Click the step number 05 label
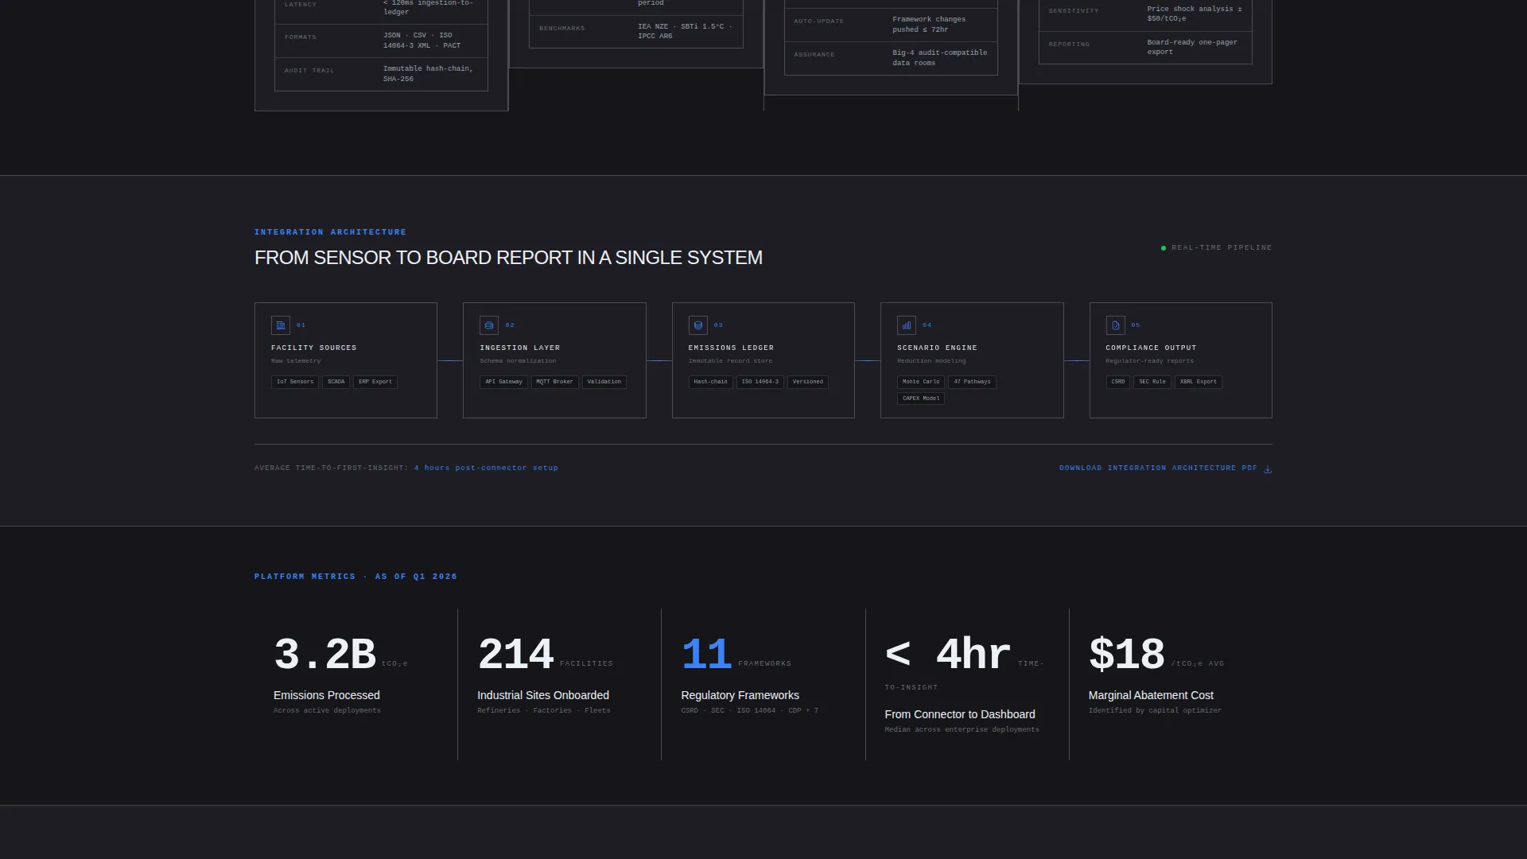 (x=1136, y=325)
